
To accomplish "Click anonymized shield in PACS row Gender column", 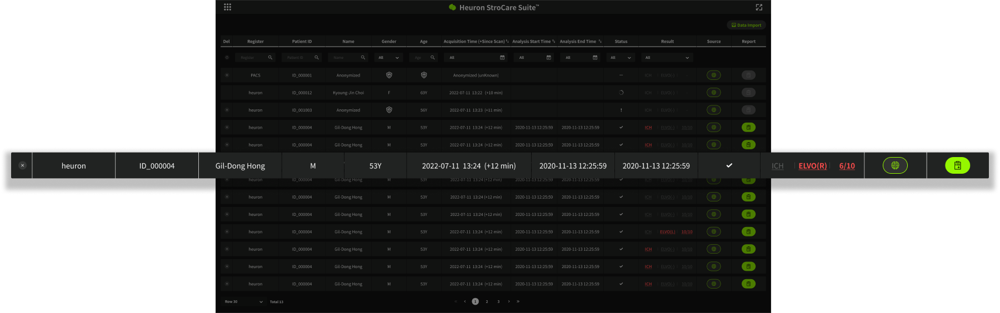I will click(389, 75).
